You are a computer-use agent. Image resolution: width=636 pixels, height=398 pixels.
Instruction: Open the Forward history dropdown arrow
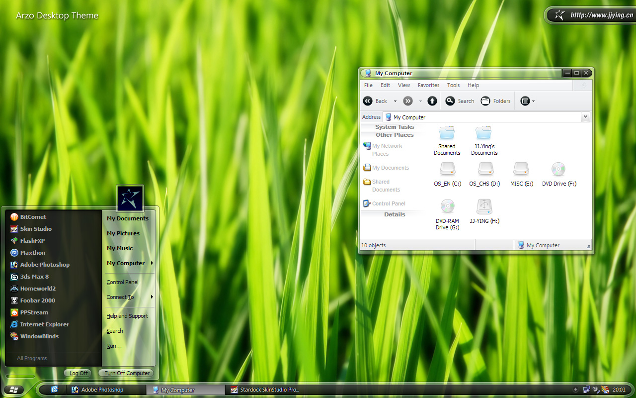tap(420, 101)
